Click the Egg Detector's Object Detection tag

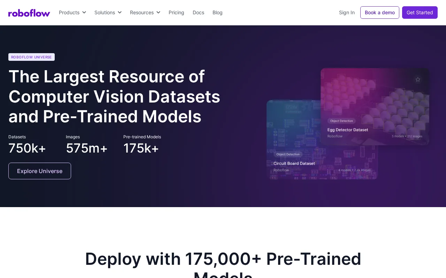pyautogui.click(x=341, y=121)
